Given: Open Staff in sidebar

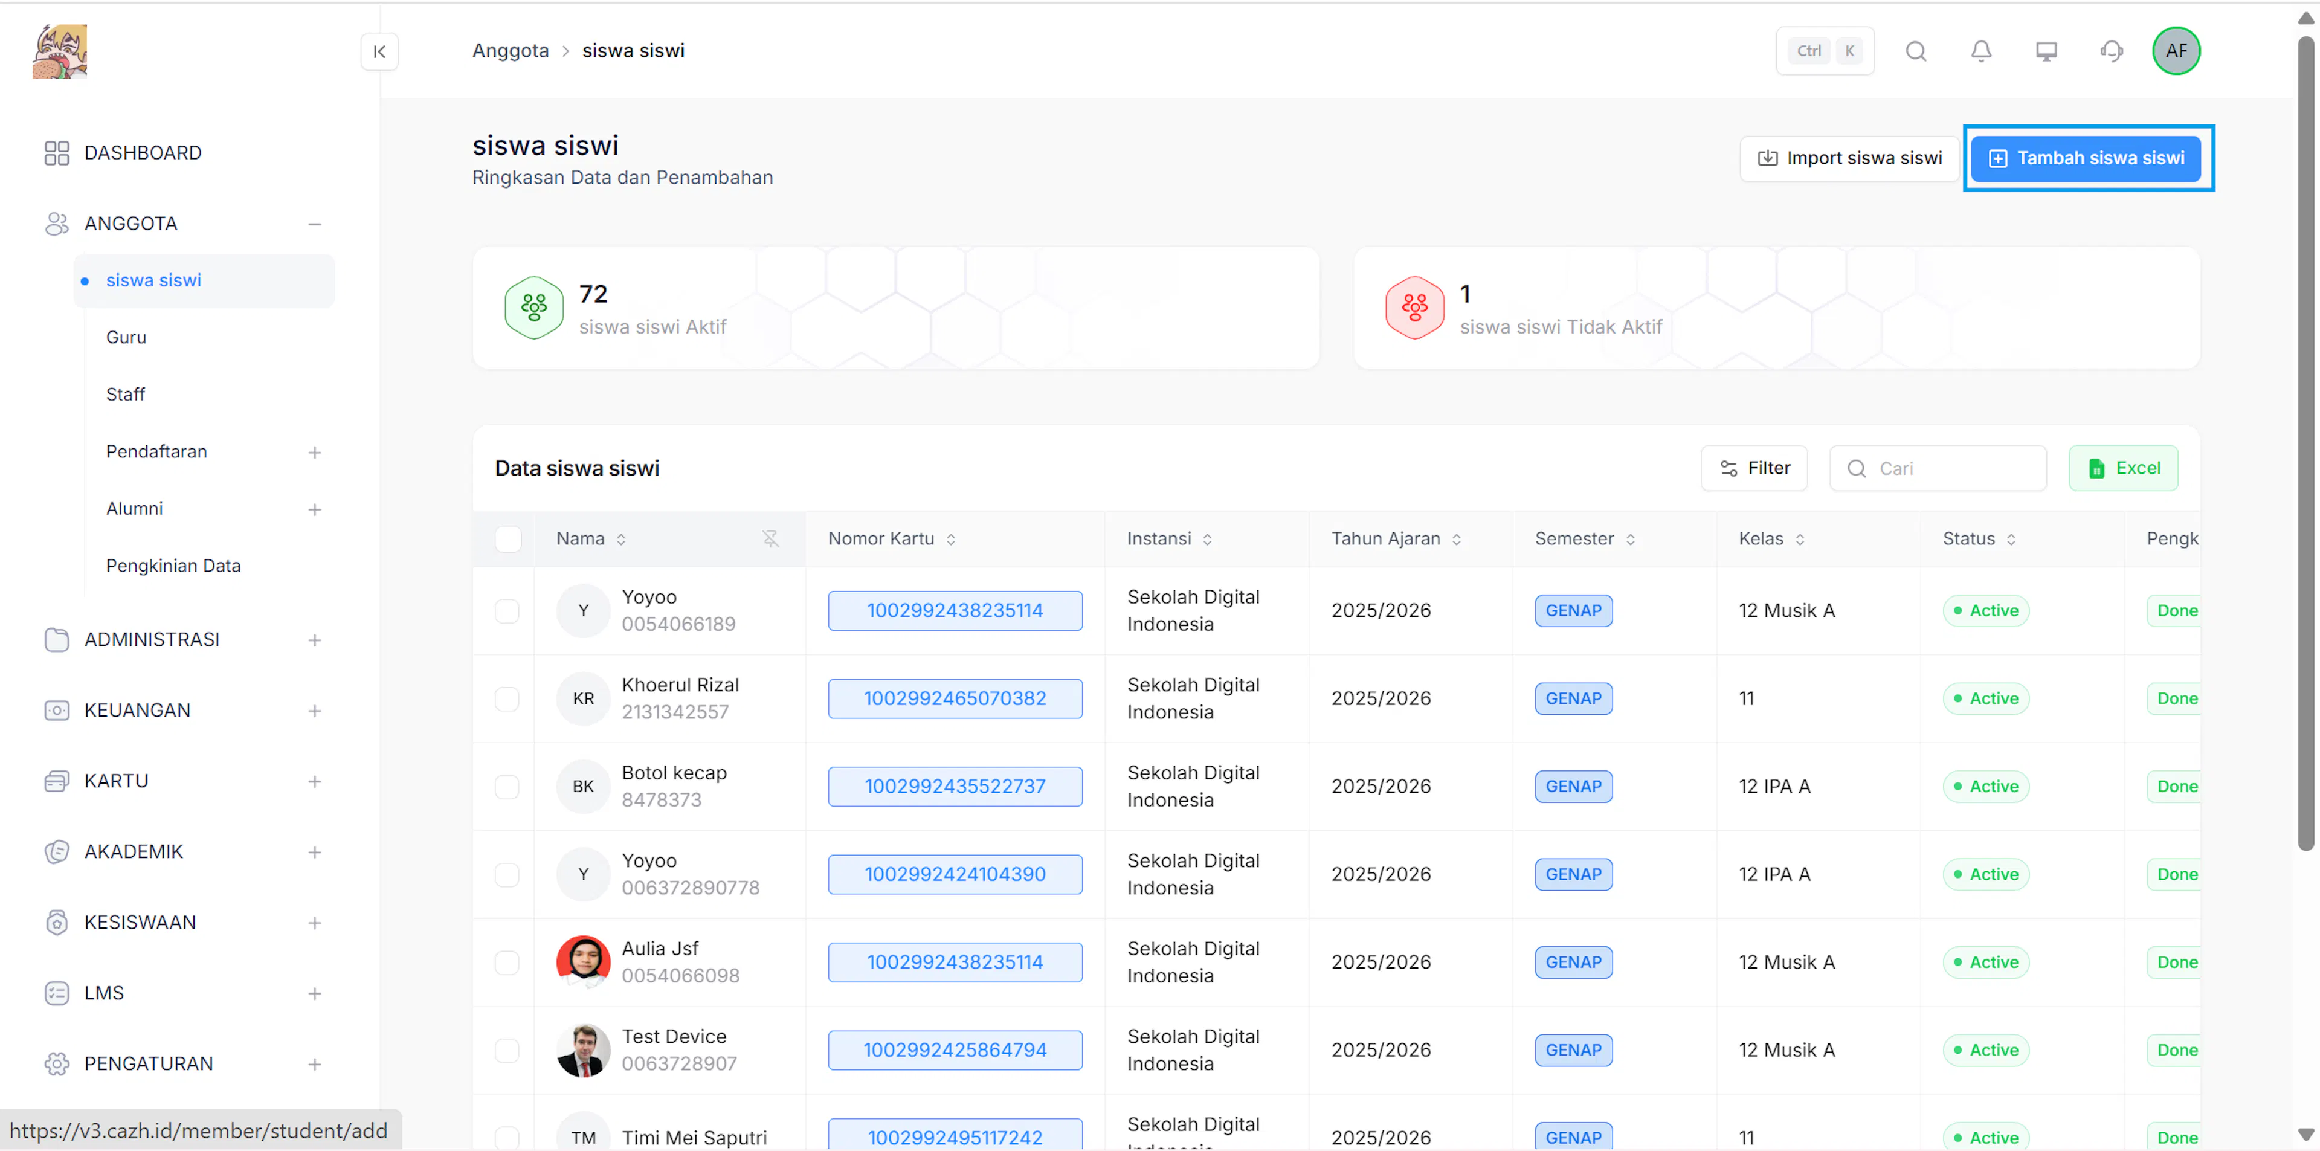Looking at the screenshot, I should pyautogui.click(x=125, y=395).
